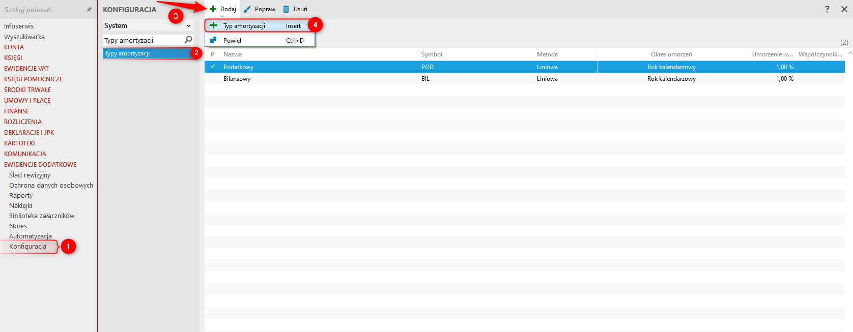Open Infoserwis in sidebar

19,26
